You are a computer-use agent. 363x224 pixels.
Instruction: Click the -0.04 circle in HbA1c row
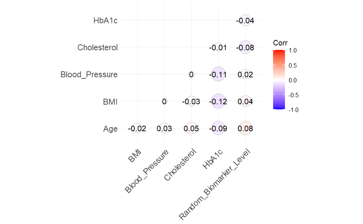tap(245, 20)
